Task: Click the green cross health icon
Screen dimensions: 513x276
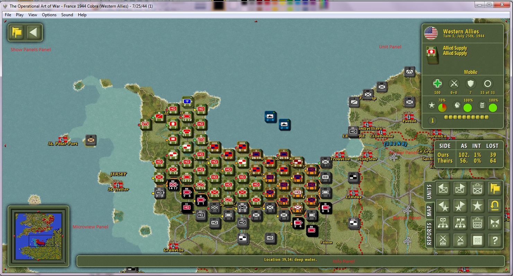Action: tap(437, 84)
